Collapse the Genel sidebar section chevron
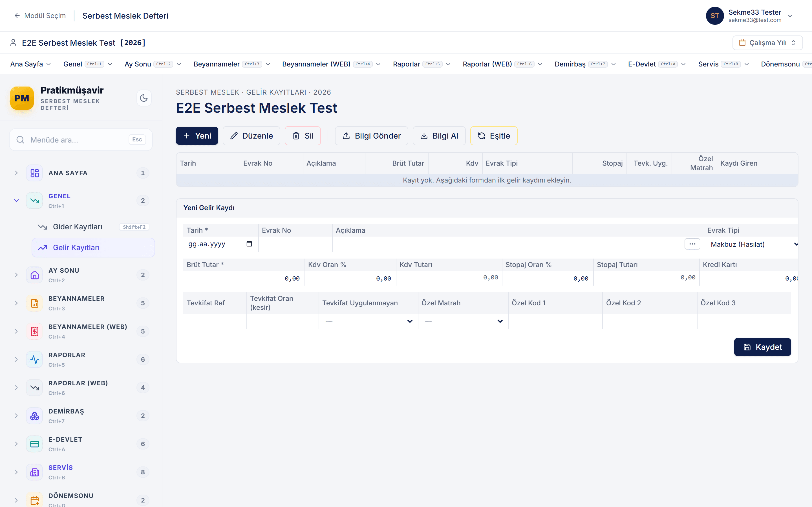Image resolution: width=812 pixels, height=507 pixels. pos(16,201)
